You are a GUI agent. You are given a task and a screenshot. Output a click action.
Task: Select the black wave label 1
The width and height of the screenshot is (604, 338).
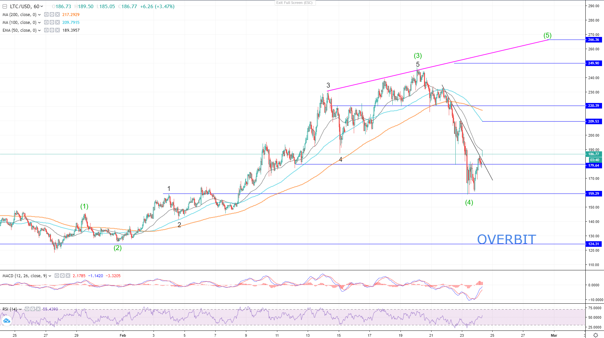pyautogui.click(x=169, y=189)
